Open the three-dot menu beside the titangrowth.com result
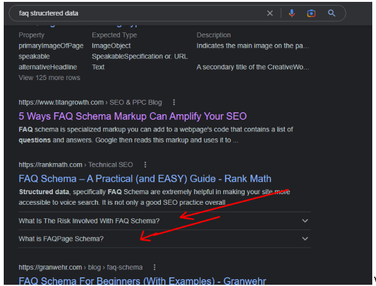Screen dimensions: 376x286 pos(174,102)
